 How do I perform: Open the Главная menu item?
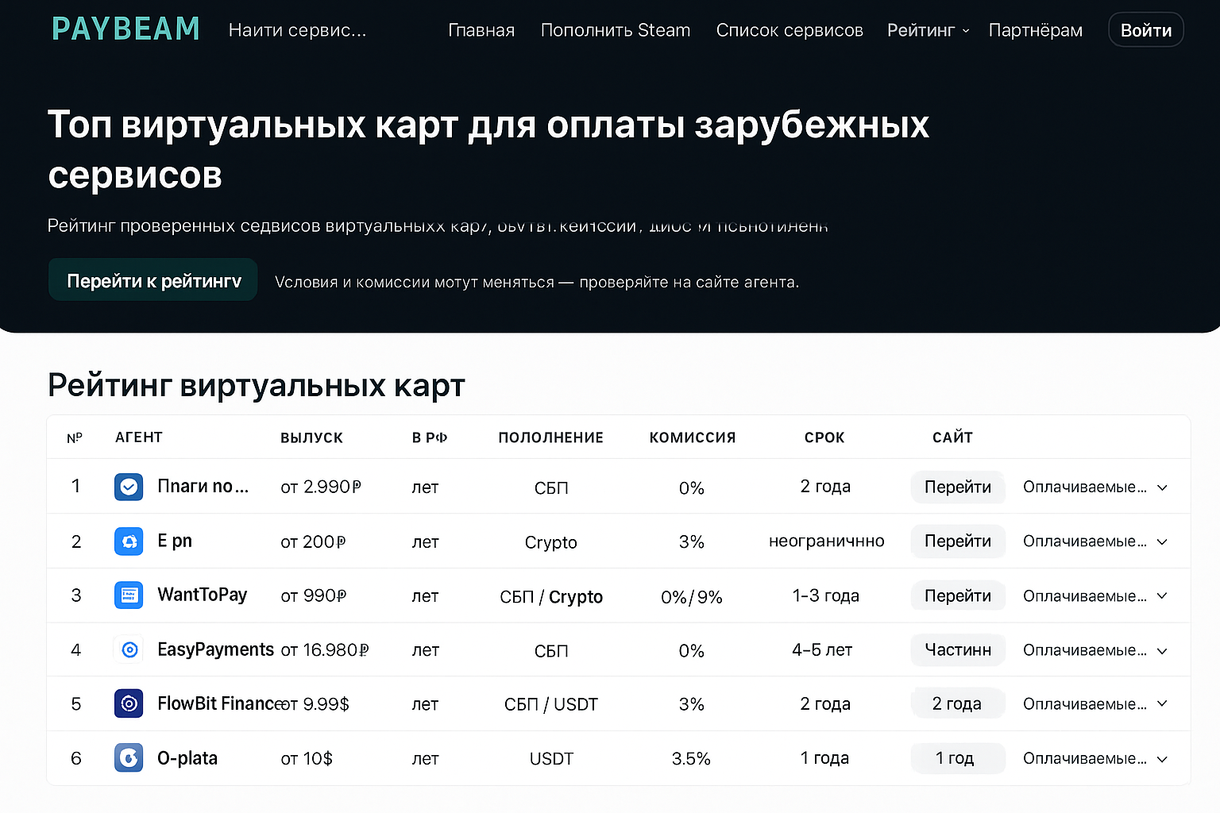click(x=481, y=30)
